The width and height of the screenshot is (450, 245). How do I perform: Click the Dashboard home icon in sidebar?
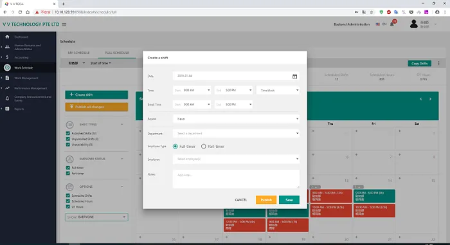[x=7, y=37]
